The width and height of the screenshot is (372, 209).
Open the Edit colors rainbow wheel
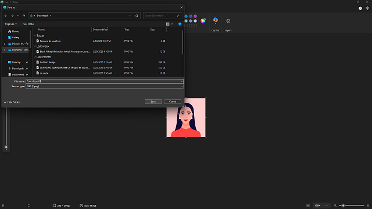(203, 21)
